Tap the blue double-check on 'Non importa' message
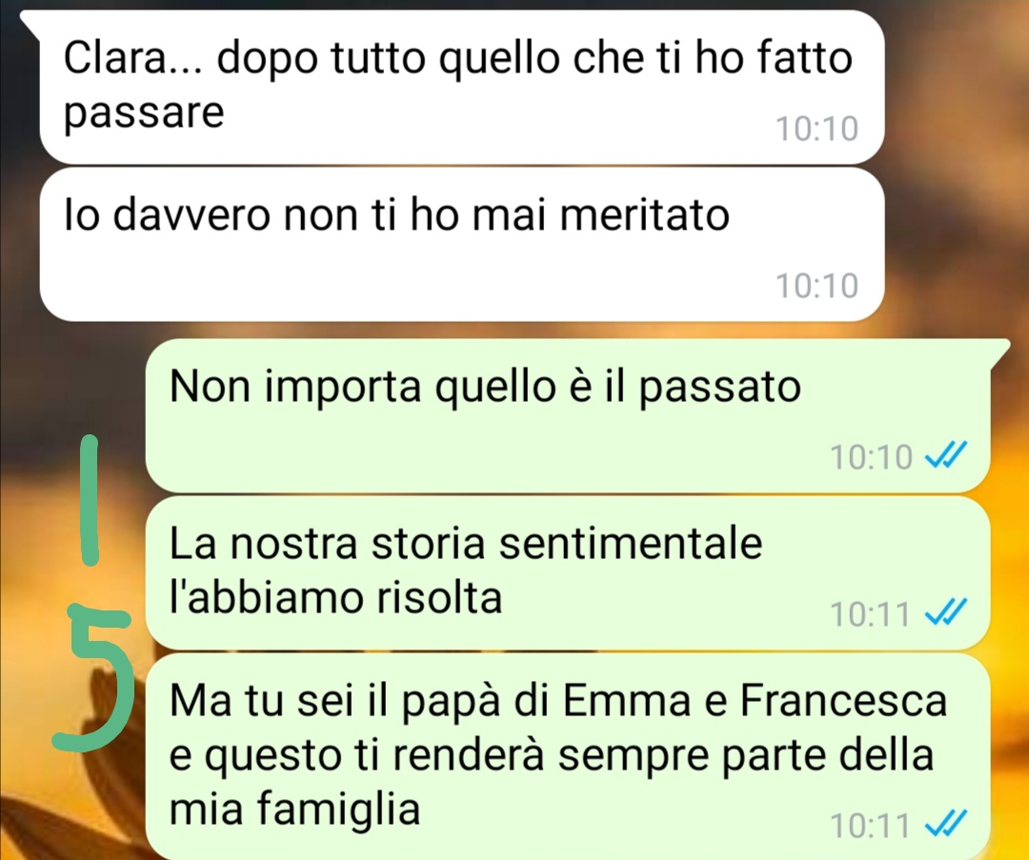Screen dimensions: 1029x860 tap(946, 455)
